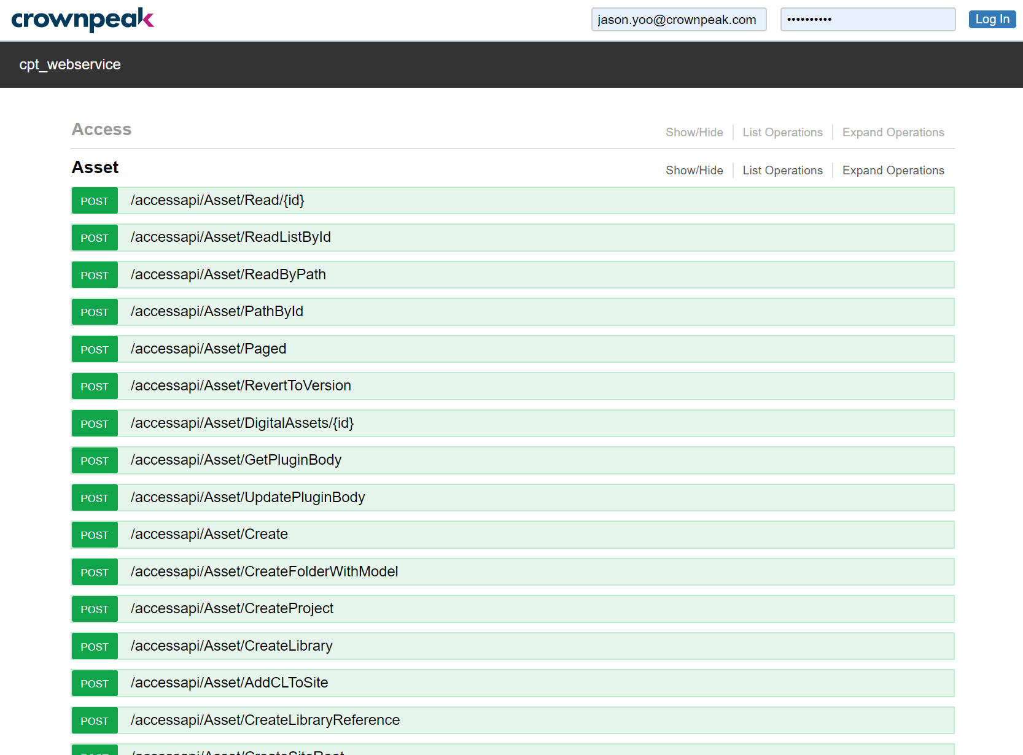Viewport: 1023px width, 755px height.
Task: Click POST badge for ReadByPath
Action: pyautogui.click(x=95, y=275)
